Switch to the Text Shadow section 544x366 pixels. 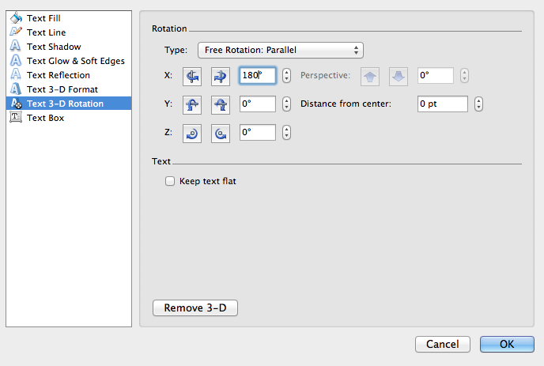[53, 47]
